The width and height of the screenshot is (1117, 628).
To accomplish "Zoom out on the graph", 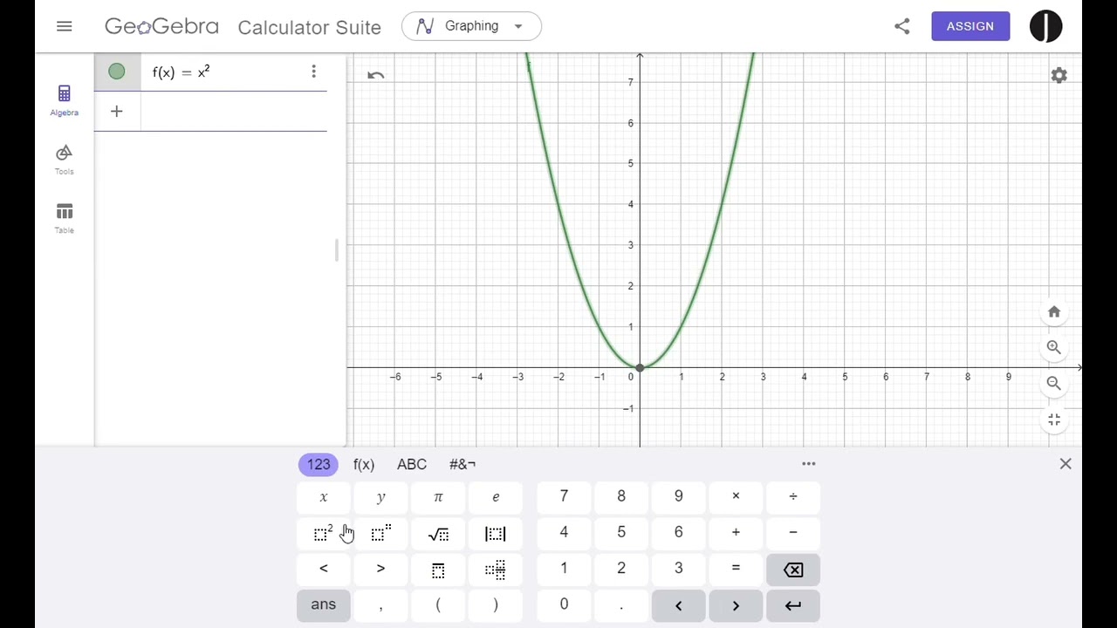I will point(1053,383).
